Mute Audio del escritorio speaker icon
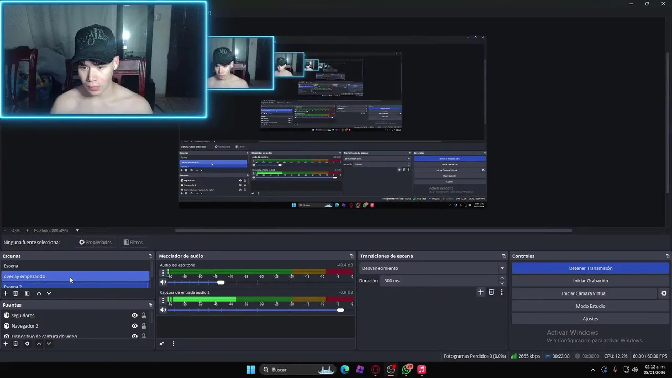 (163, 282)
